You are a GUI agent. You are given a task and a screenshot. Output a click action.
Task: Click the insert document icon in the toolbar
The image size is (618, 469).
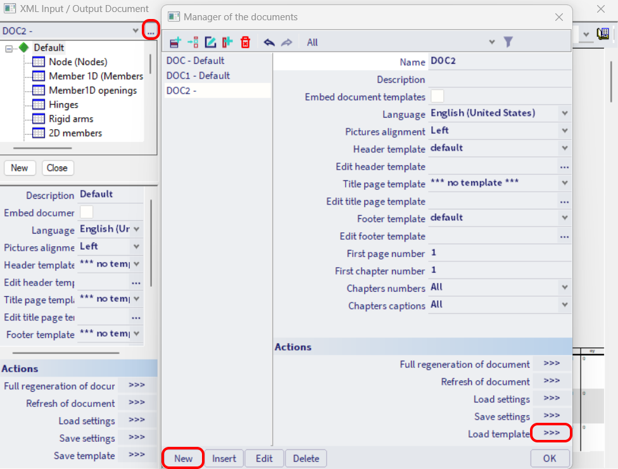[193, 42]
